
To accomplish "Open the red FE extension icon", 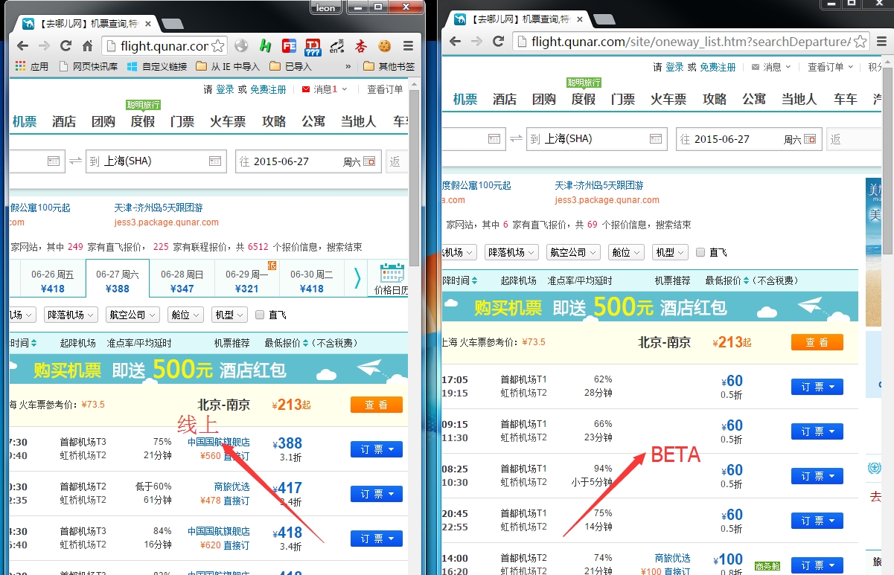I will 289,46.
